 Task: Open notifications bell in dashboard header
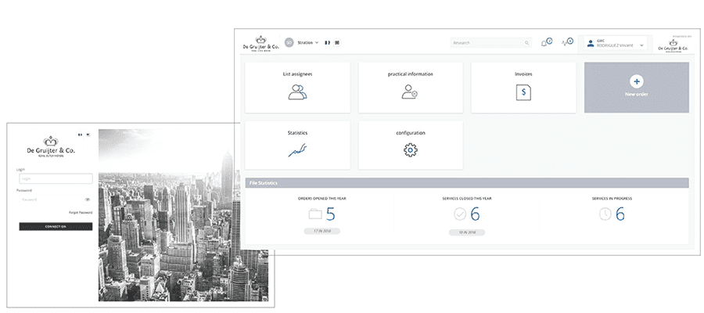[544, 43]
